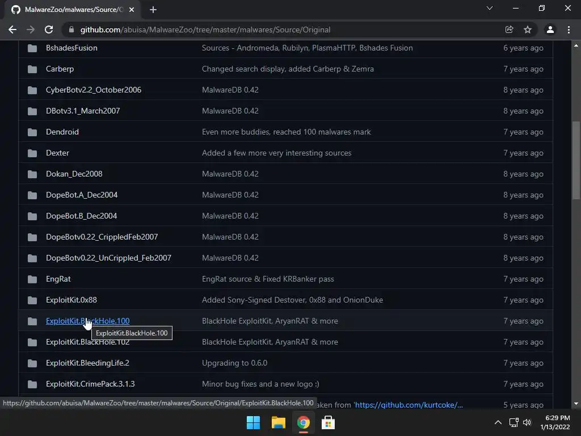Viewport: 581px width, 436px height.
Task: Click the share page icon
Action: coord(509,30)
